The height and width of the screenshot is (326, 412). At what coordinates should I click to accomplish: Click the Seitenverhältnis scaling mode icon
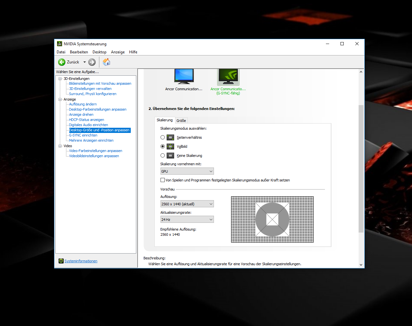[x=171, y=137]
